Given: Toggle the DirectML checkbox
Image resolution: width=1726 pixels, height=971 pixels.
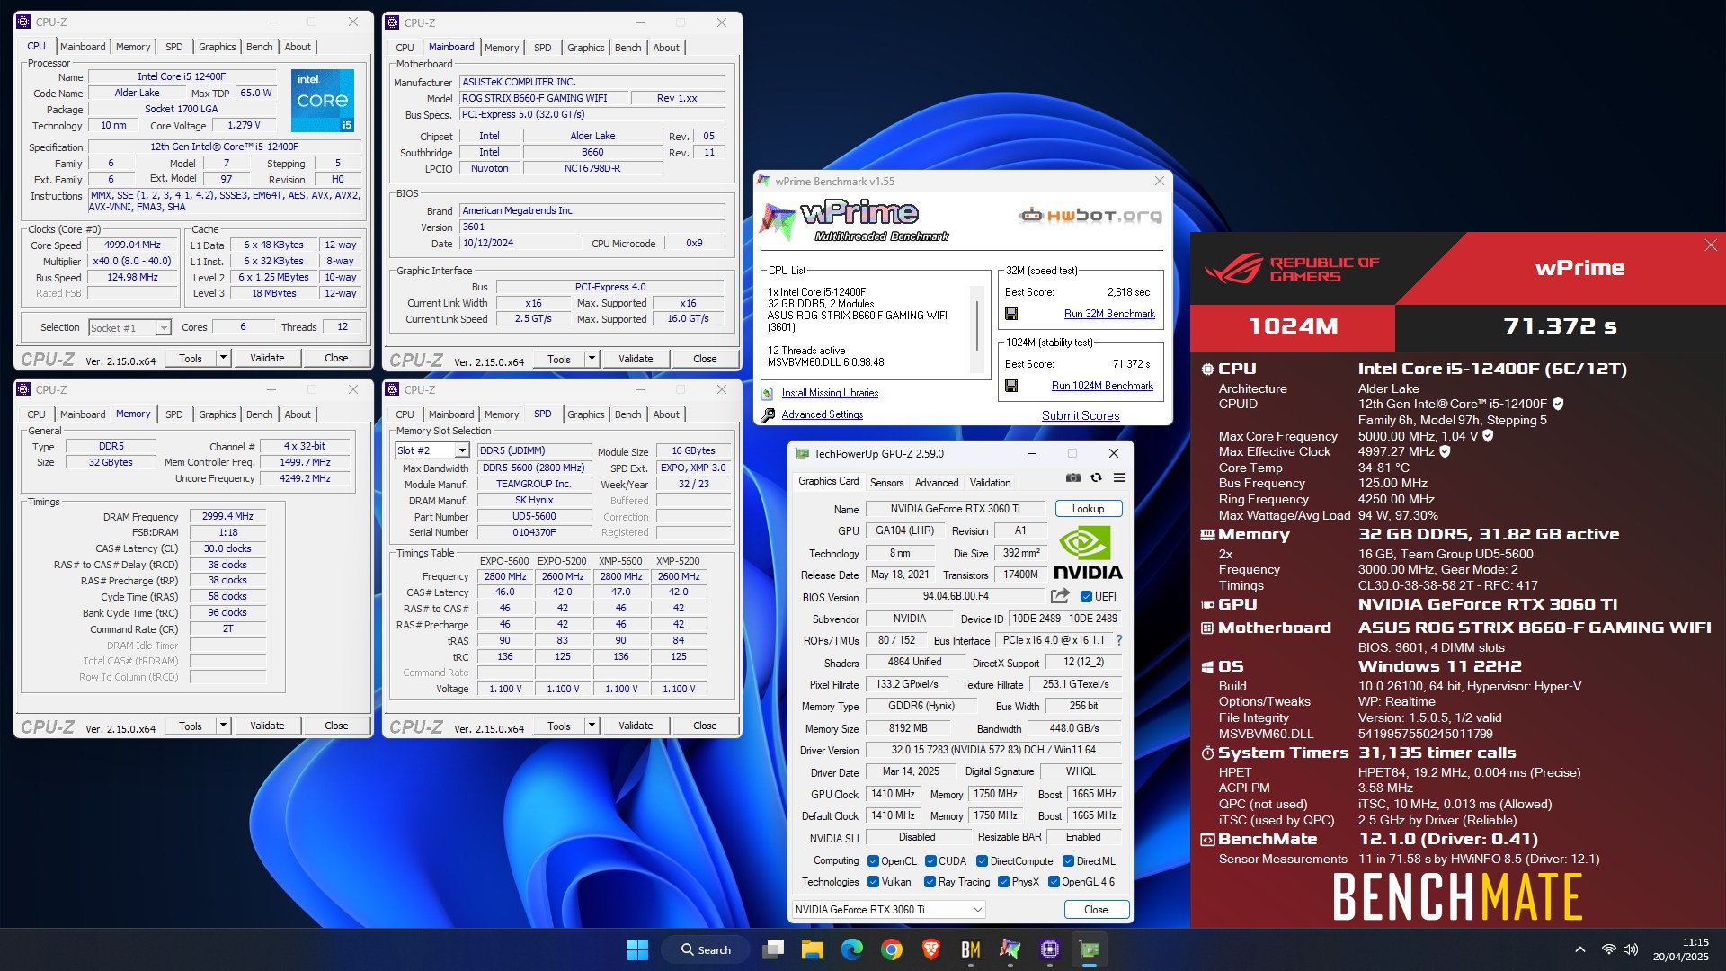Looking at the screenshot, I should click(1069, 860).
